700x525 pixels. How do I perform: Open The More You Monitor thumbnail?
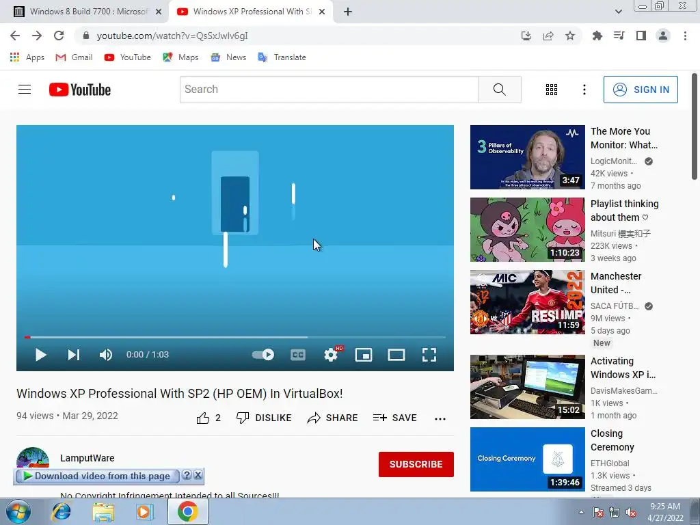pos(527,157)
